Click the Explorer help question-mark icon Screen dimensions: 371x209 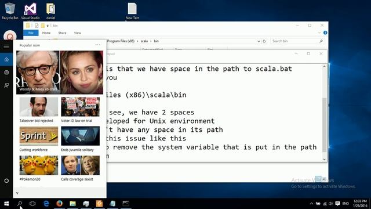tap(325, 33)
